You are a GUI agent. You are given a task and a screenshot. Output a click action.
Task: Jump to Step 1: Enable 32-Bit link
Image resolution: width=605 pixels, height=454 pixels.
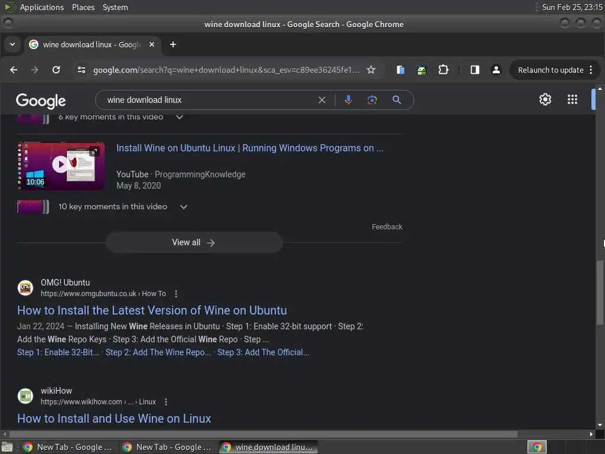coord(58,352)
